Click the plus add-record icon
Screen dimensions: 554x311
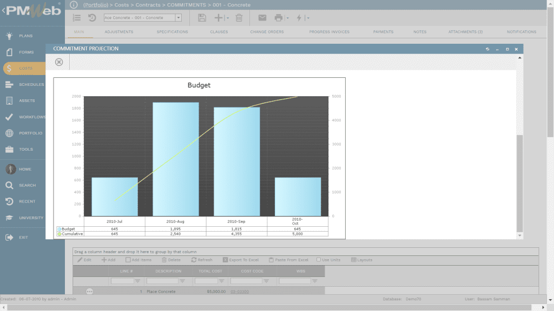[219, 18]
